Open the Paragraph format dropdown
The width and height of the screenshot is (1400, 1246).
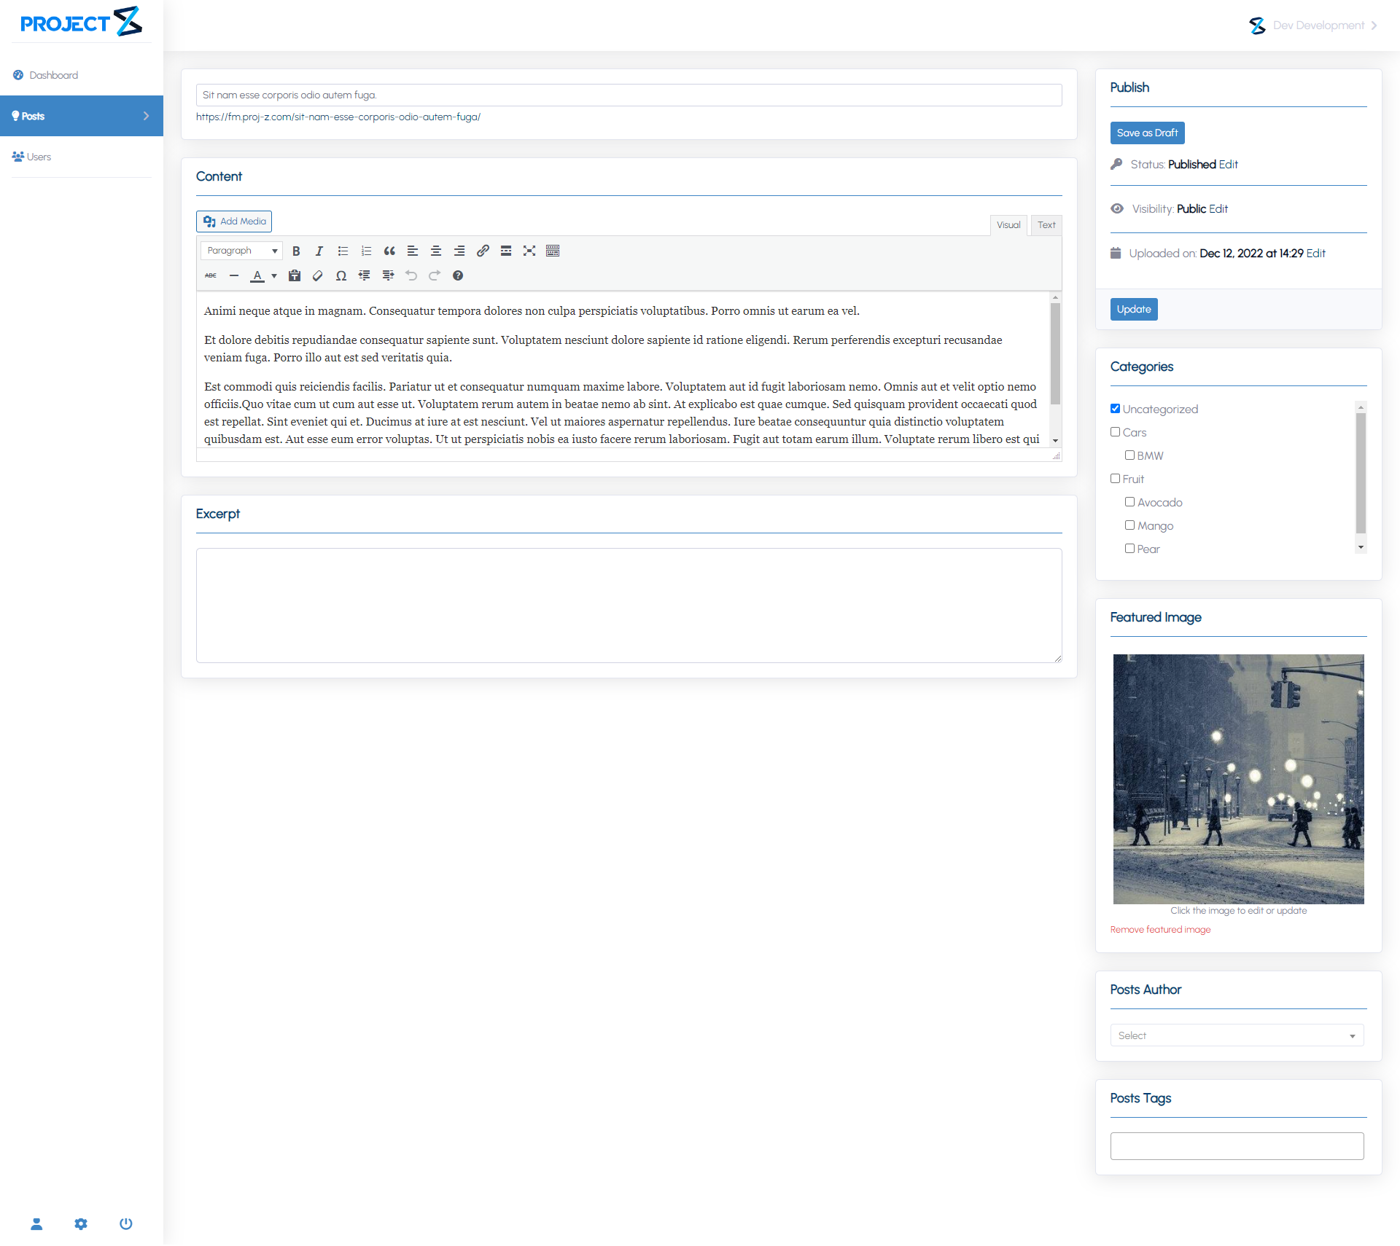241,251
